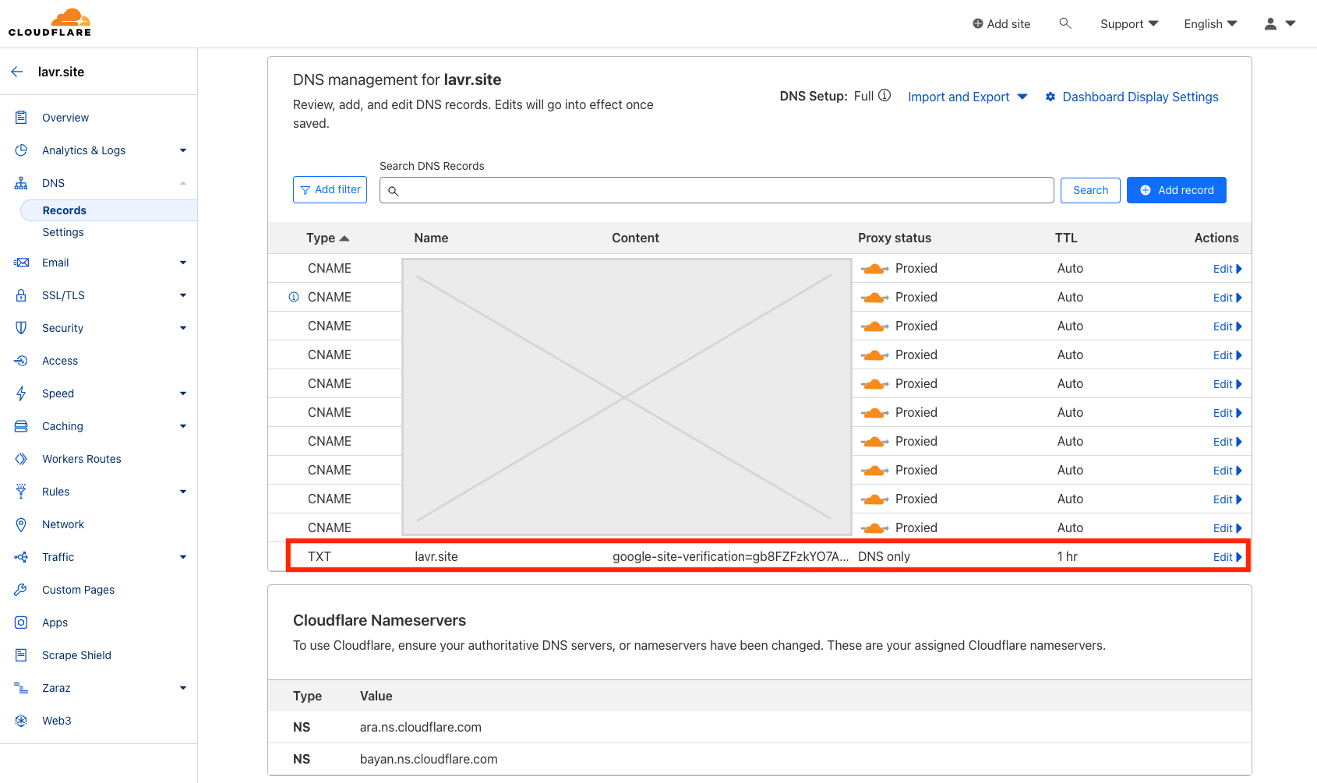The height and width of the screenshot is (783, 1317).
Task: Open the Overview page in sidebar
Action: click(x=65, y=118)
